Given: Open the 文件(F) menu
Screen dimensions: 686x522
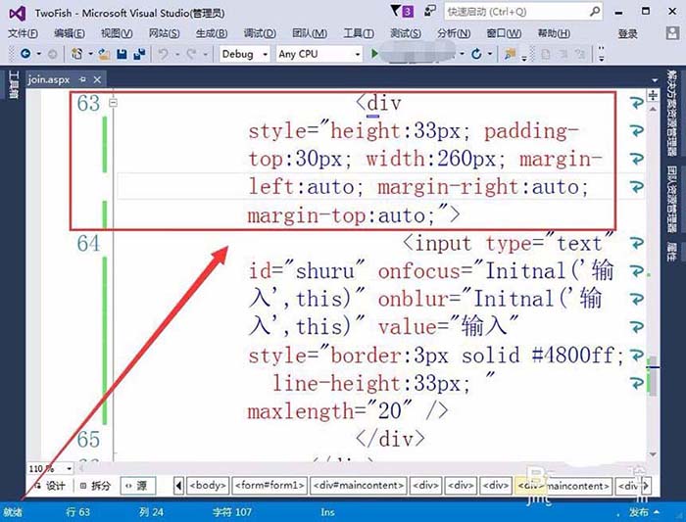Looking at the screenshot, I should click(x=23, y=33).
